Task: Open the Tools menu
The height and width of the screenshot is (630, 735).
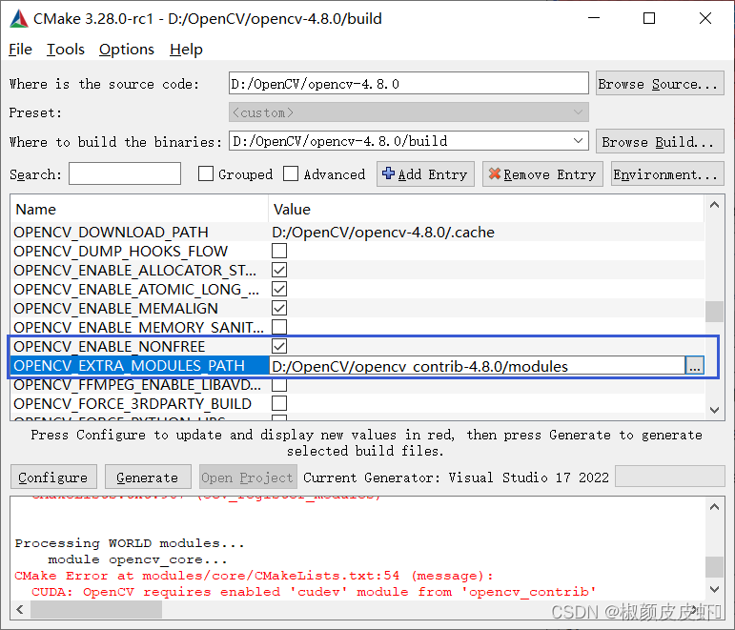Action: pos(65,50)
